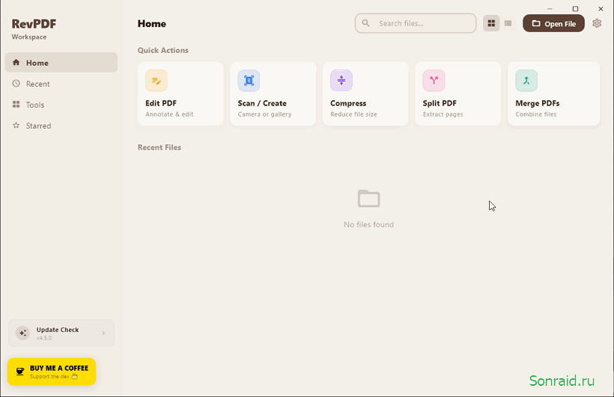This screenshot has height=397, width=614.
Task: Click the Split PDF icon
Action: pyautogui.click(x=434, y=81)
